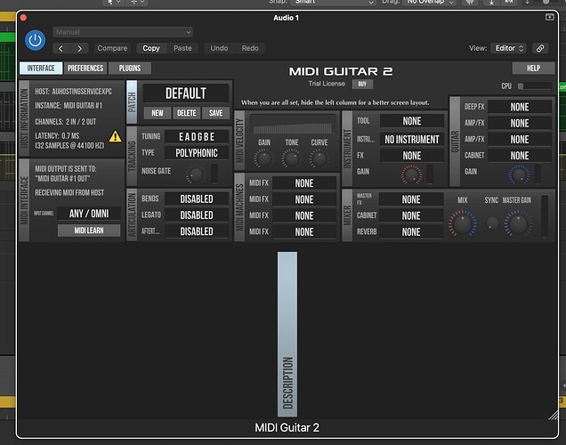Open the NO INSTRUMENT selector
This screenshot has width=566, height=445.
[x=412, y=140]
